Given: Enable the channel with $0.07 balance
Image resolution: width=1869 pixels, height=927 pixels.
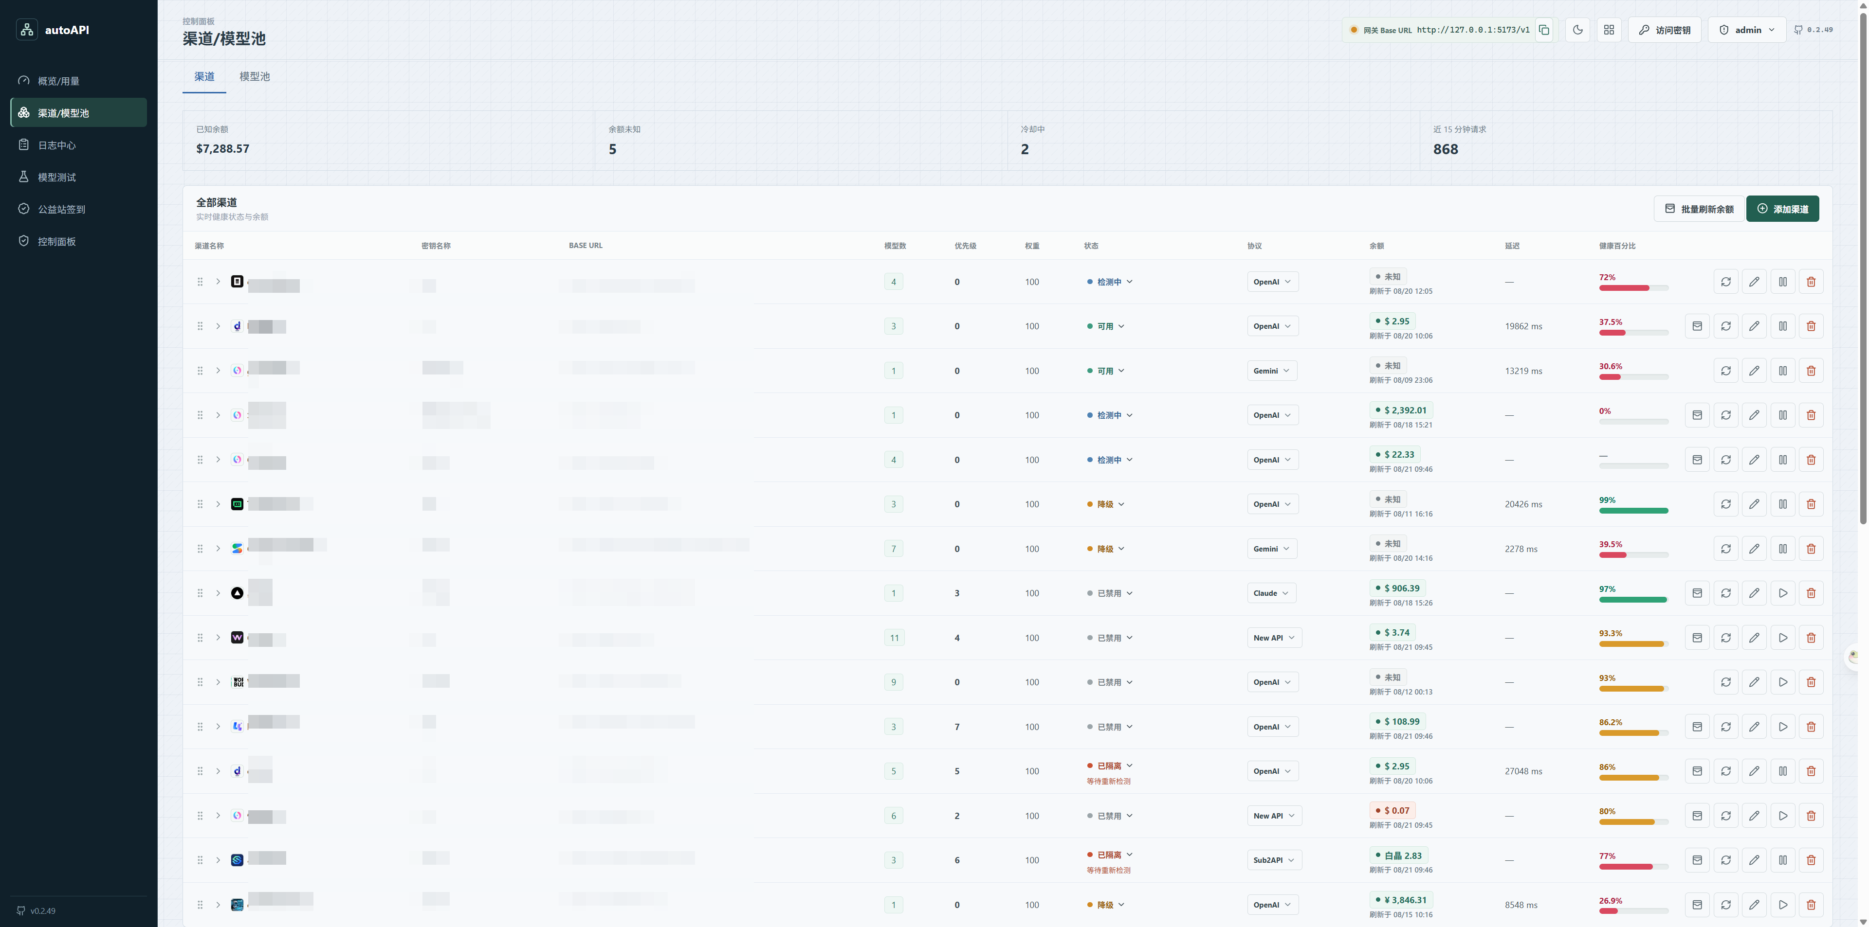Looking at the screenshot, I should [x=1783, y=816].
